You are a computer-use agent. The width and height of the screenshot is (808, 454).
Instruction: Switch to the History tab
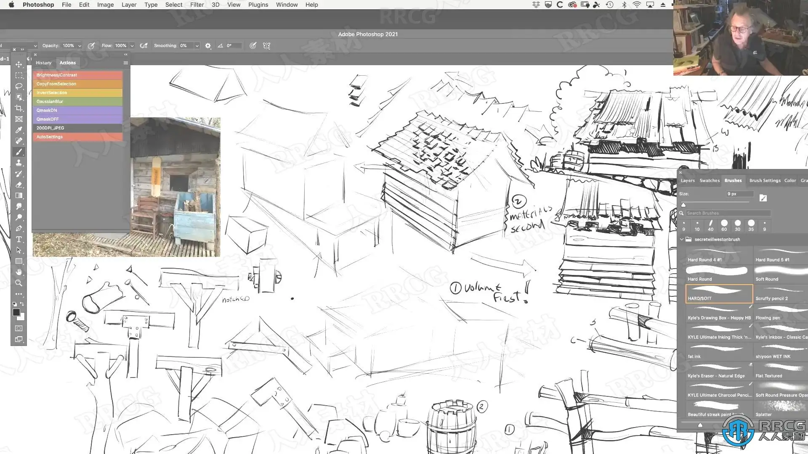tap(43, 63)
